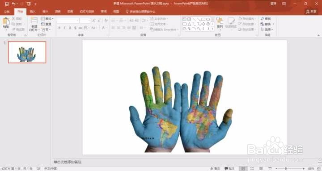The image size is (322, 171).
Task: Select the freeform shape in gallery
Action: [184, 29]
